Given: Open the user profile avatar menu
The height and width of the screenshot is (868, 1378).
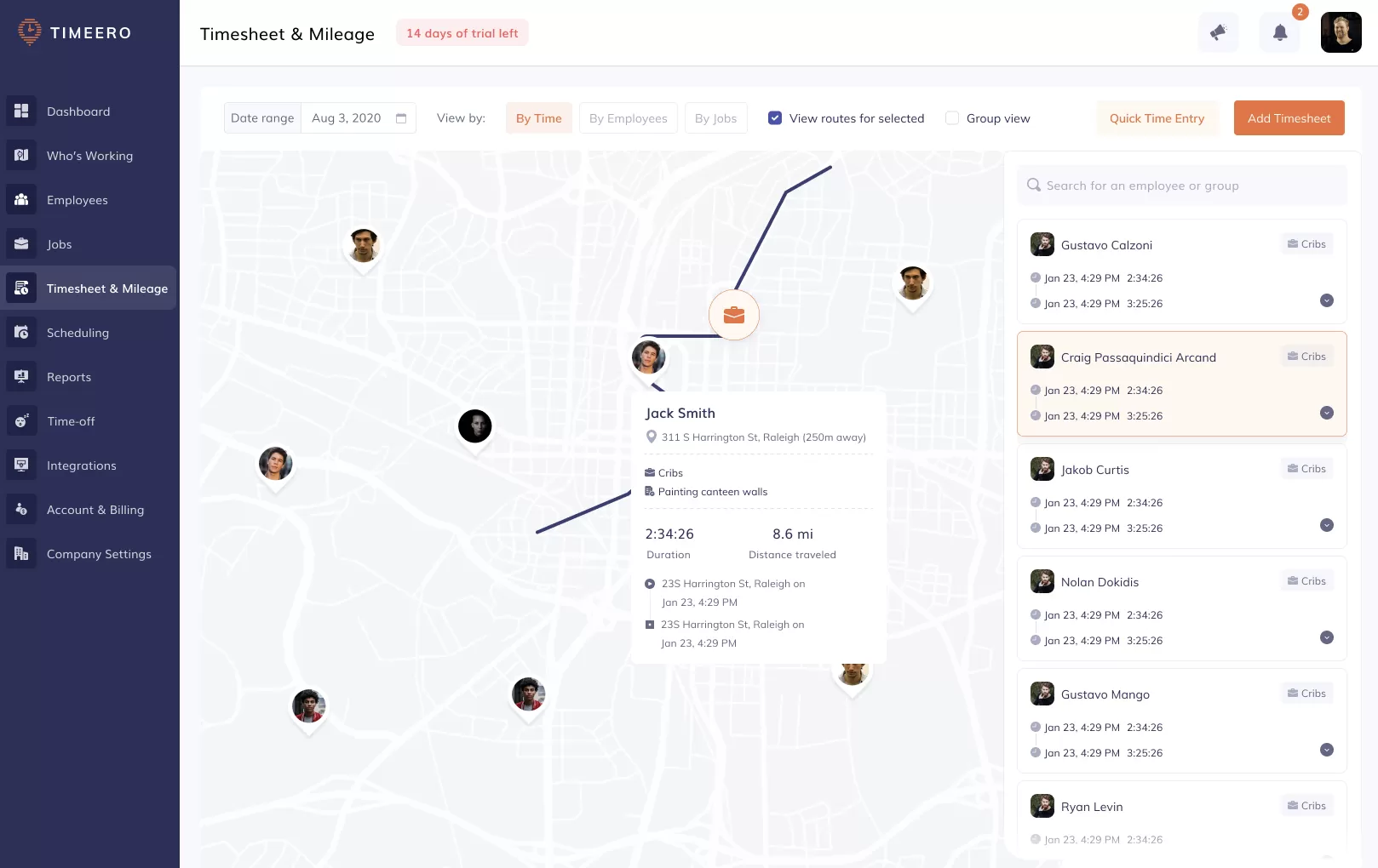Looking at the screenshot, I should click(1341, 32).
